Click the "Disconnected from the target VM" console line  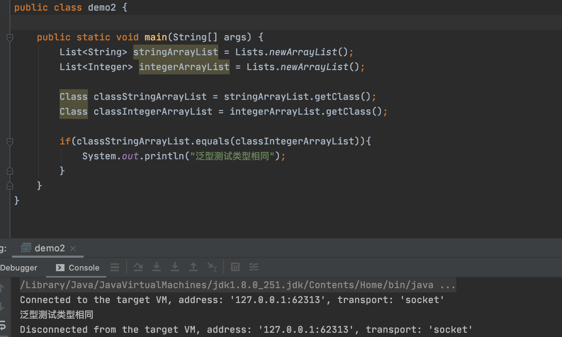coord(246,330)
